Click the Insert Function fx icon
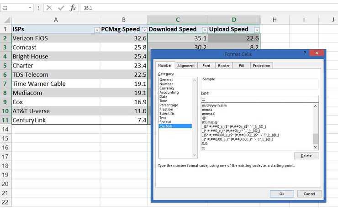Screen dimensions: 338x210 pyautogui.click(x=73, y=8)
